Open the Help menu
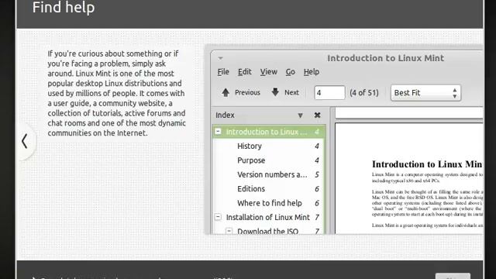 pyautogui.click(x=312, y=72)
